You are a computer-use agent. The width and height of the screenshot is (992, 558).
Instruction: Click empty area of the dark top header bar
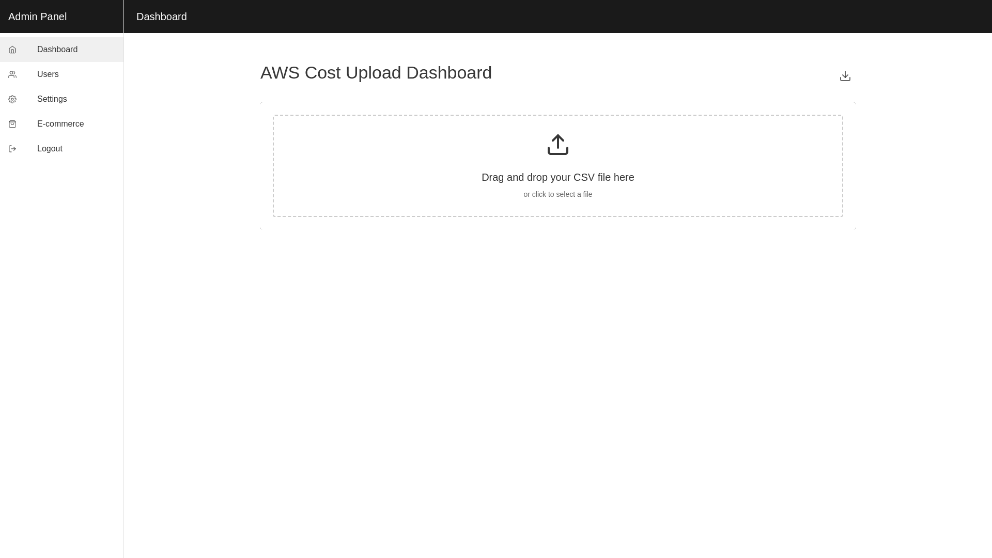[568, 17]
